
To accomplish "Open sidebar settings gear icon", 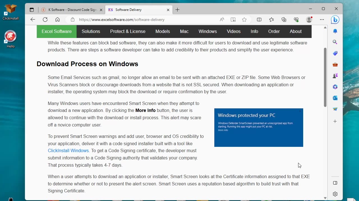I will pos(335,194).
